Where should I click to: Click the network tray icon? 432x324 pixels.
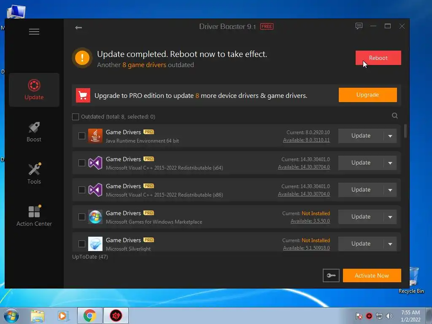click(x=379, y=316)
